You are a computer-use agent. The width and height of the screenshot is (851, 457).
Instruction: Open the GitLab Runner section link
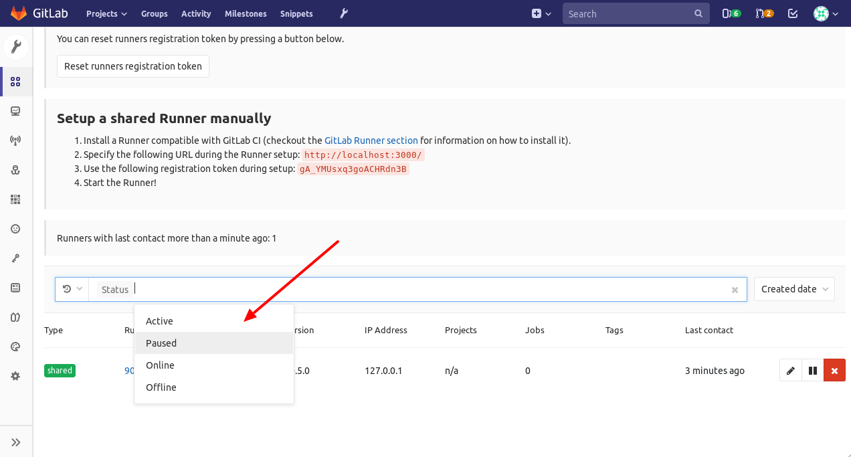pos(371,141)
